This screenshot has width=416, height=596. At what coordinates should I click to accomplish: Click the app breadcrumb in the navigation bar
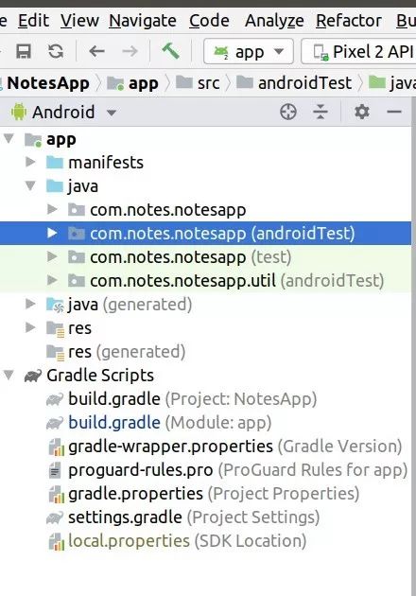133,83
